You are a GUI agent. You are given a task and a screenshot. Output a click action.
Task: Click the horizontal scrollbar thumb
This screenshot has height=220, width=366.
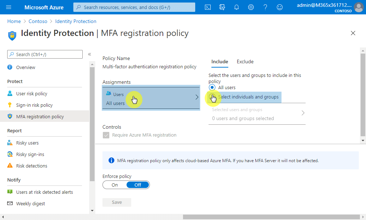click(x=271, y=217)
